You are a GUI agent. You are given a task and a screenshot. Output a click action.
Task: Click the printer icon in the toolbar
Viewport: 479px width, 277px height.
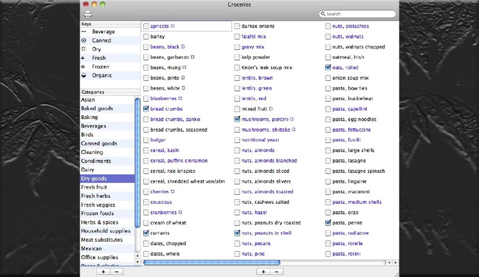(x=88, y=14)
